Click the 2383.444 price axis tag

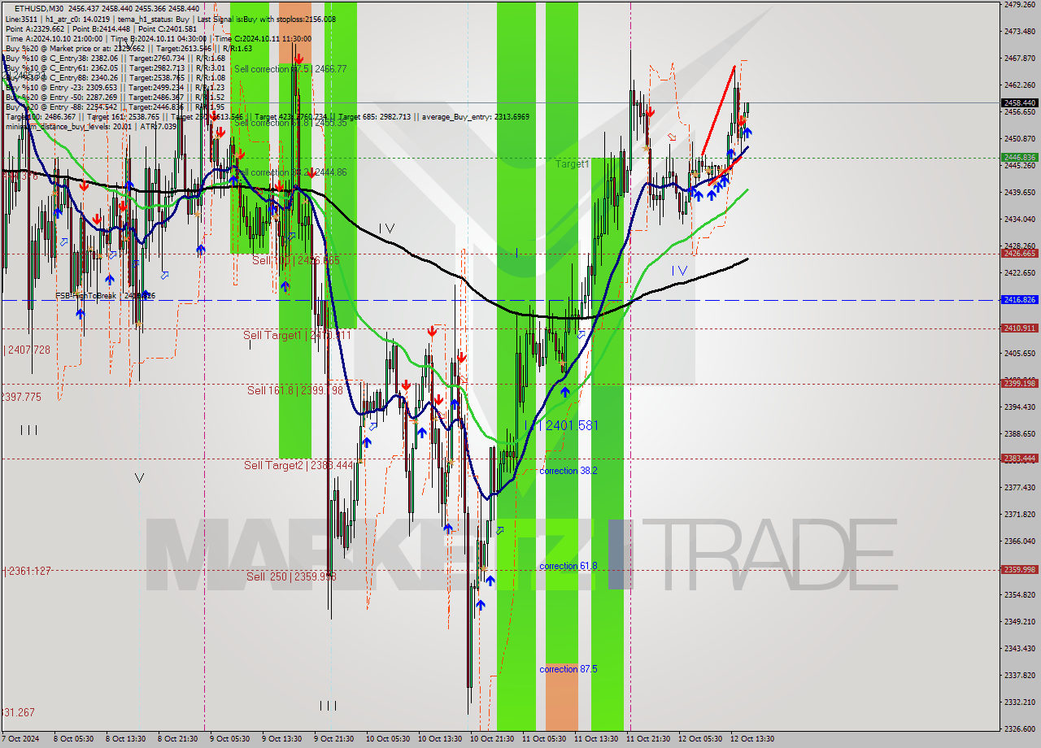click(x=1020, y=458)
